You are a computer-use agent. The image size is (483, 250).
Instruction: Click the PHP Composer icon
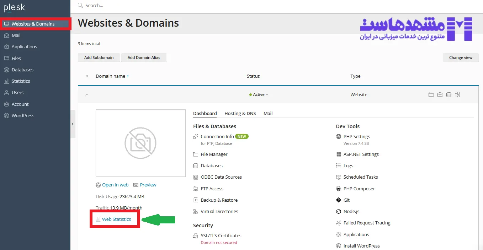(338, 189)
